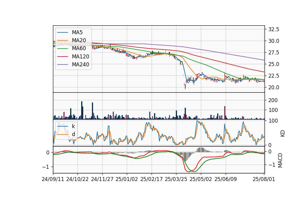Click the 27.5 price axis label
The height and width of the screenshot is (211, 294).
(x=274, y=53)
